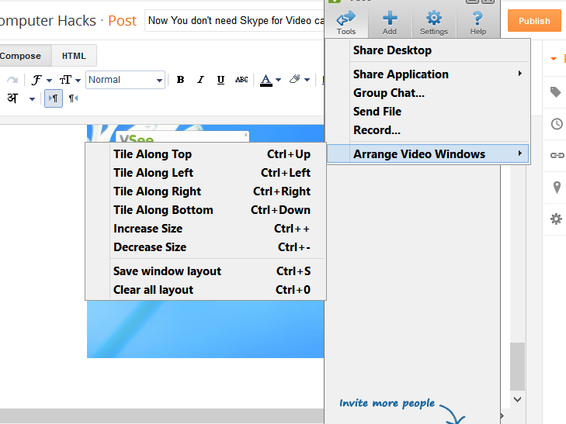Viewport: 566px width, 424px height.
Task: Expand the font family dropdown arrow
Action: (49, 81)
